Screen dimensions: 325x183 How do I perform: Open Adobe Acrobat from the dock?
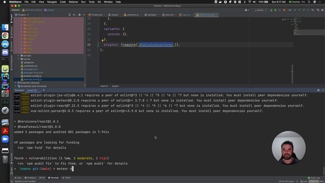tap(5, 131)
